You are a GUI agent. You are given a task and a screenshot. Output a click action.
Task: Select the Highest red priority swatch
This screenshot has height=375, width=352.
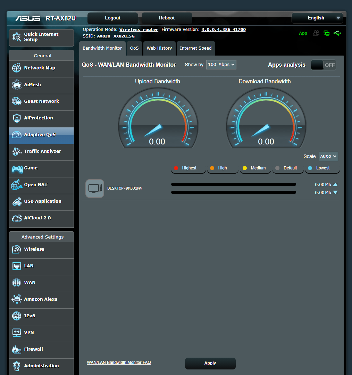[x=176, y=168]
